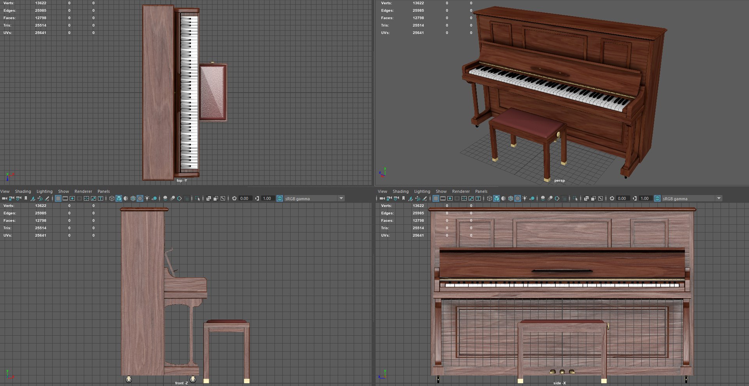This screenshot has height=386, width=749.
Task: Open Lighting menu in side -X panel
Action: (422, 191)
